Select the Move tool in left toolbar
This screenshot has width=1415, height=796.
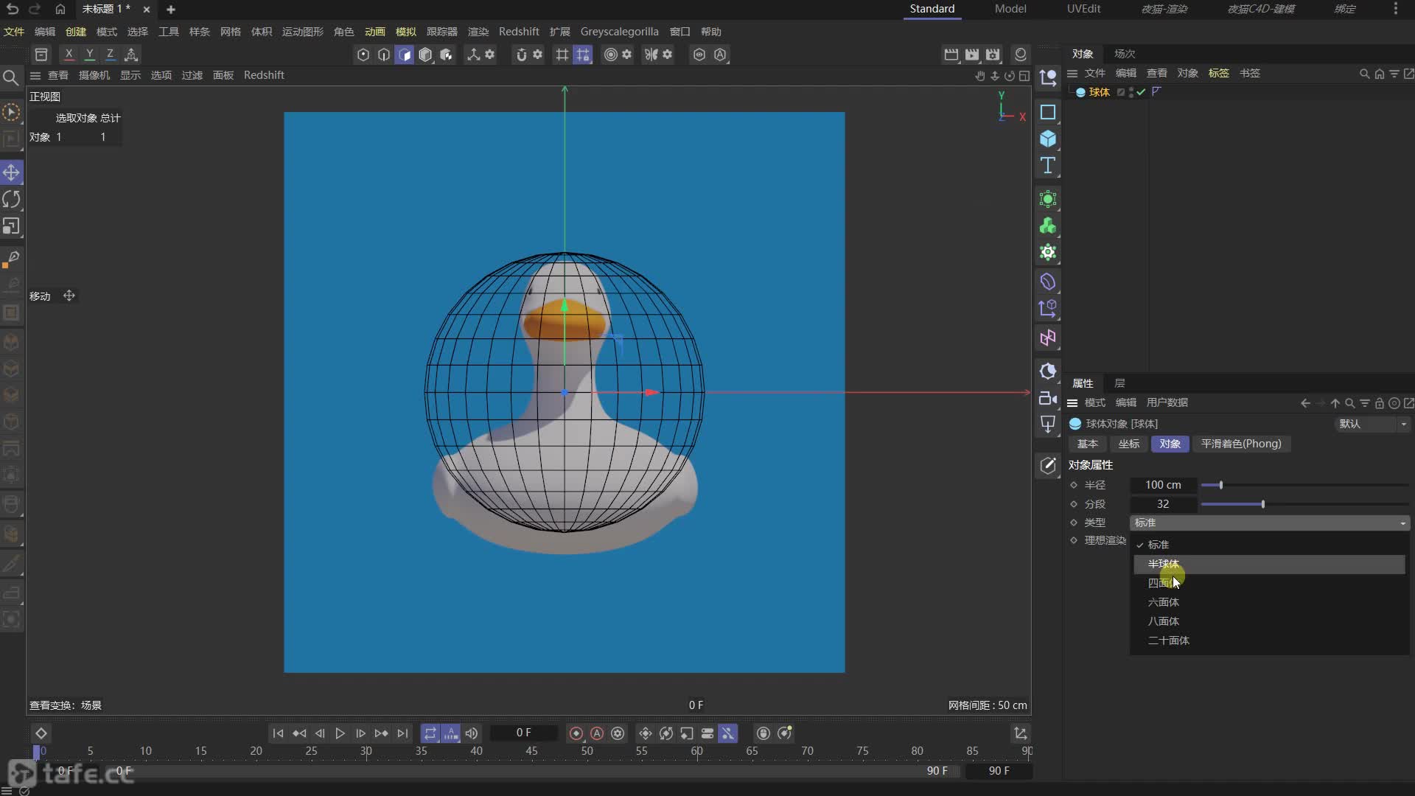click(11, 172)
